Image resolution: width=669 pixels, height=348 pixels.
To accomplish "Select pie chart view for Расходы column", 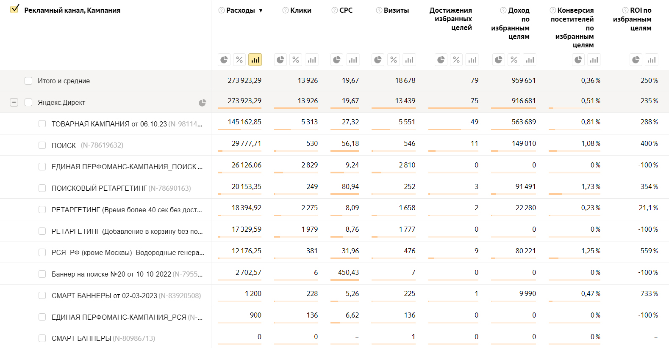I will pyautogui.click(x=224, y=60).
